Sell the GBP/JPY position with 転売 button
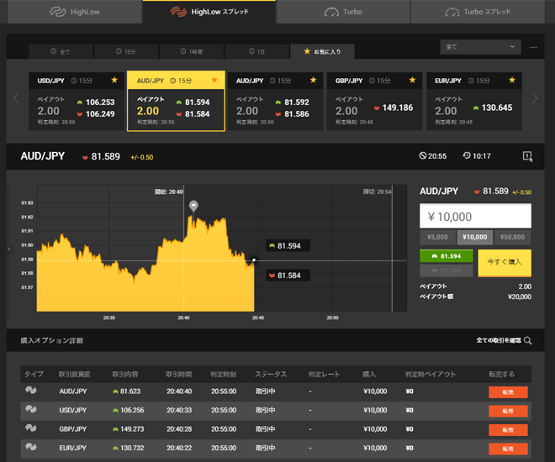This screenshot has width=555, height=462. point(508,430)
